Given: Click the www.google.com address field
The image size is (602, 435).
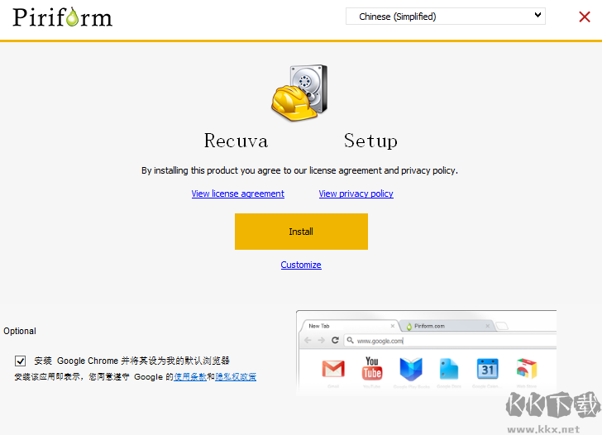Looking at the screenshot, I should point(450,341).
